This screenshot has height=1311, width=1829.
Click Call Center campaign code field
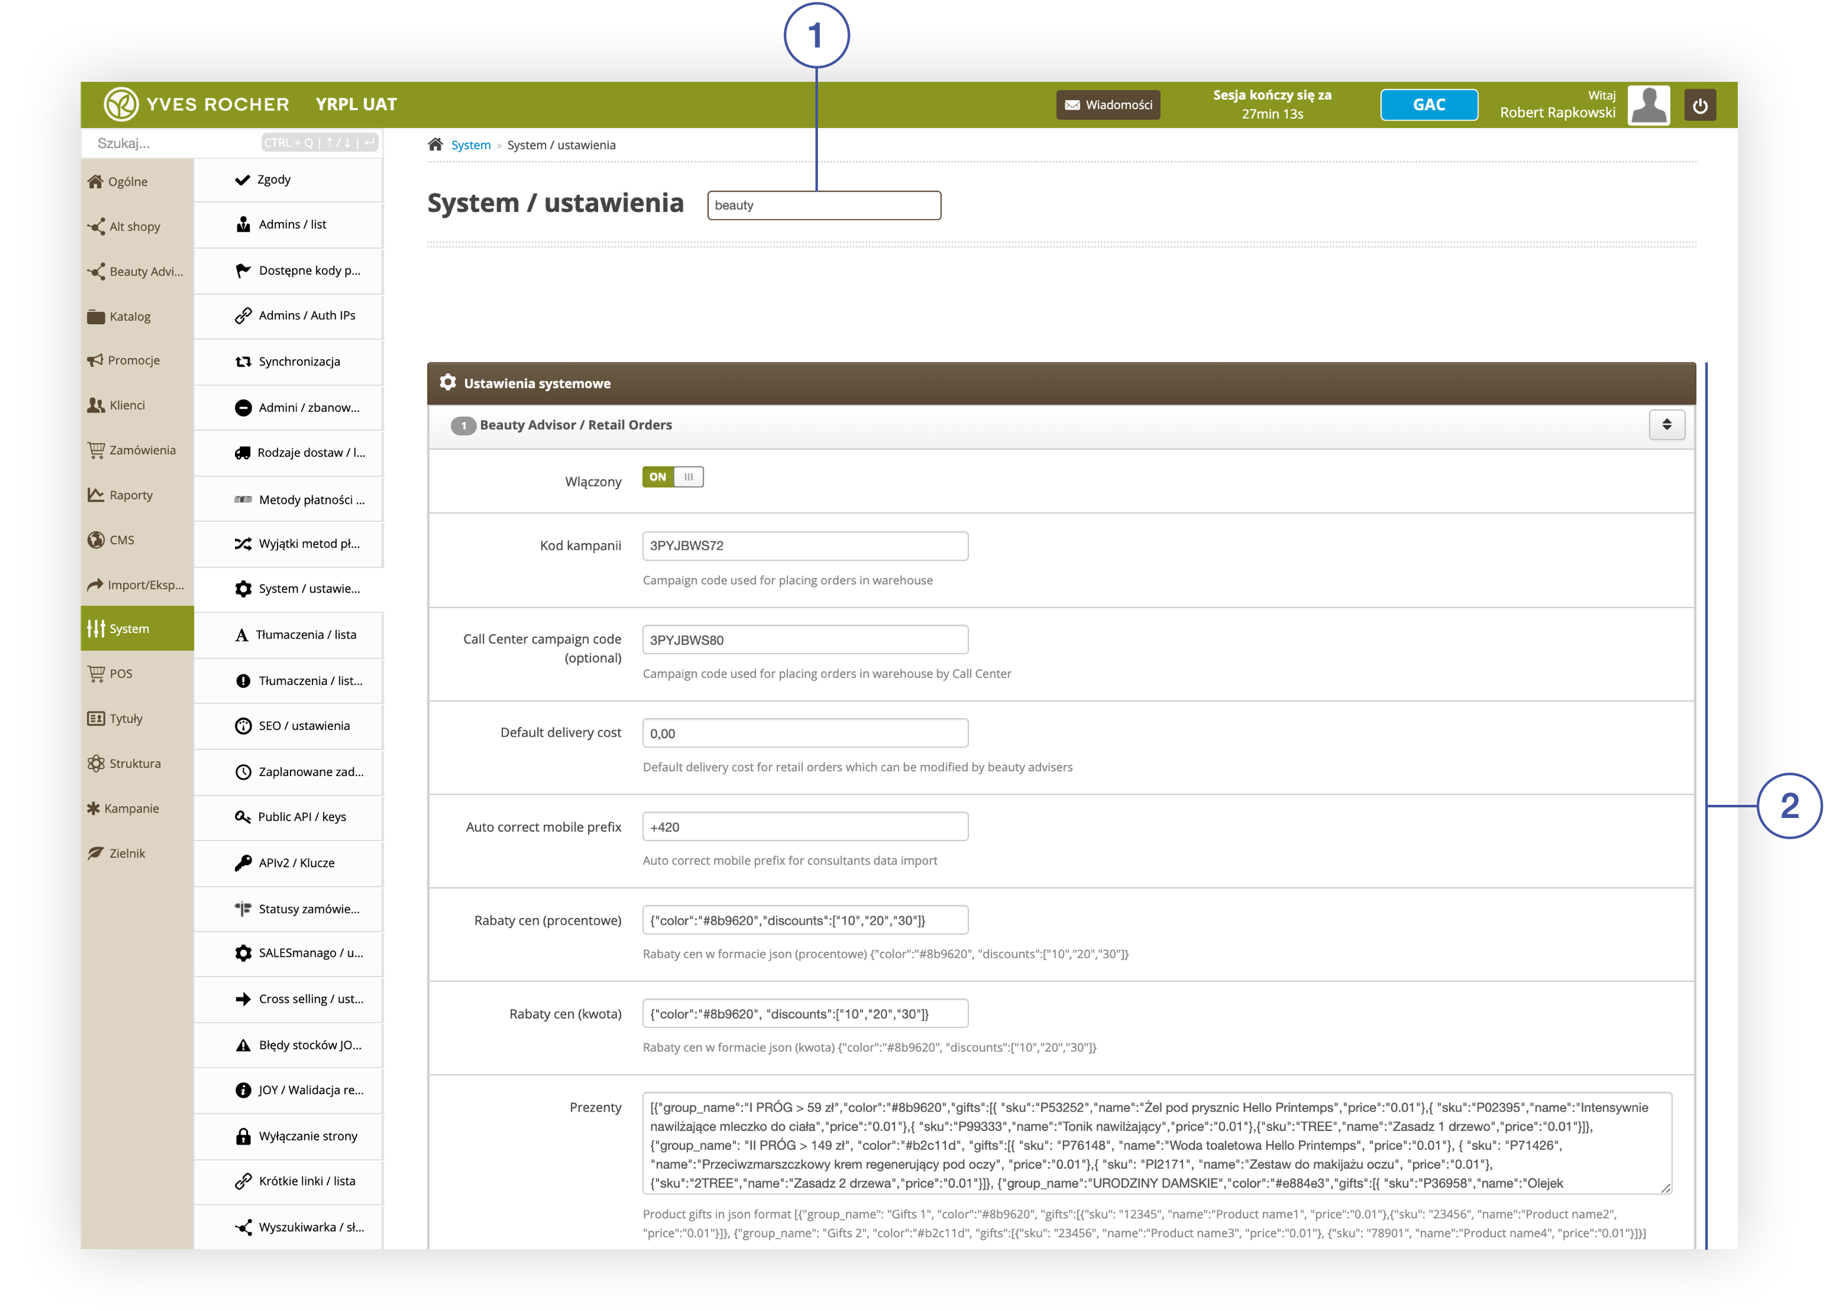pyautogui.click(x=805, y=639)
